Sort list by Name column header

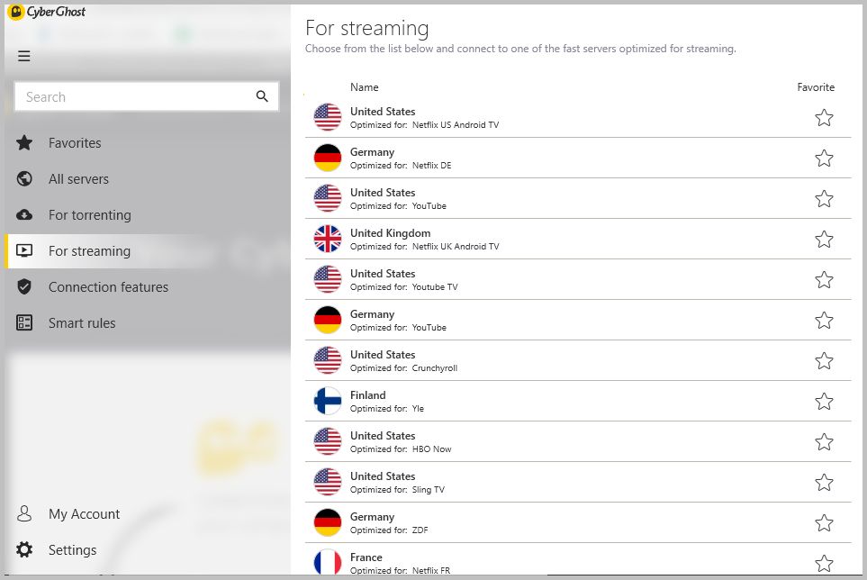pyautogui.click(x=364, y=87)
